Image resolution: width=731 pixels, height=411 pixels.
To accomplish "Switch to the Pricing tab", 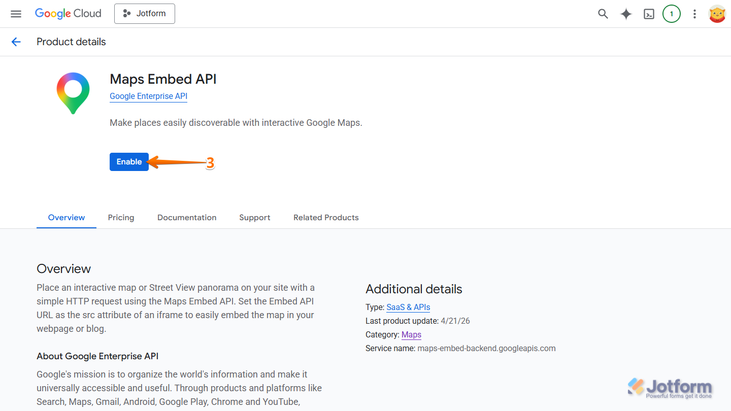I will (121, 217).
